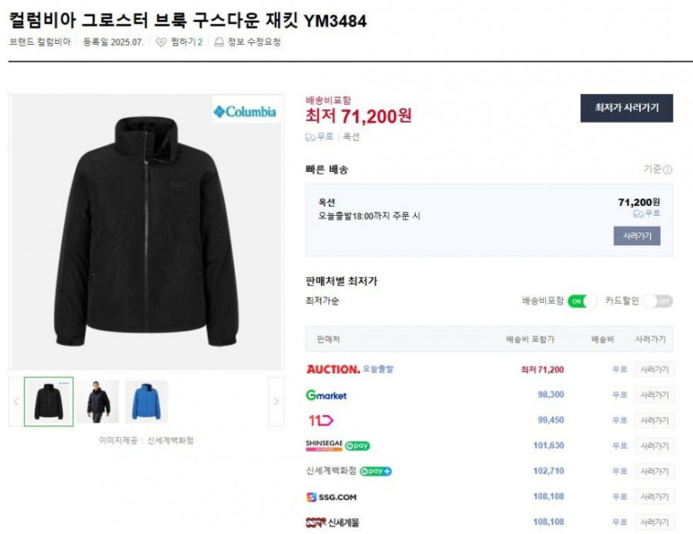Viewport: 693px width, 534px height.
Task: Click the Shinsegae Department Store seller name
Action: click(331, 471)
